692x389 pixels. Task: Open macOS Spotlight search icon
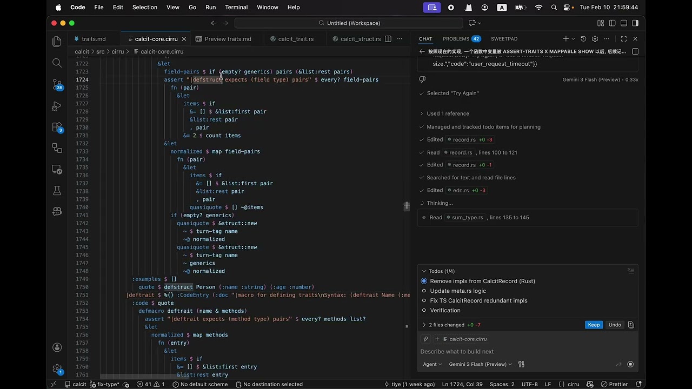554,7
